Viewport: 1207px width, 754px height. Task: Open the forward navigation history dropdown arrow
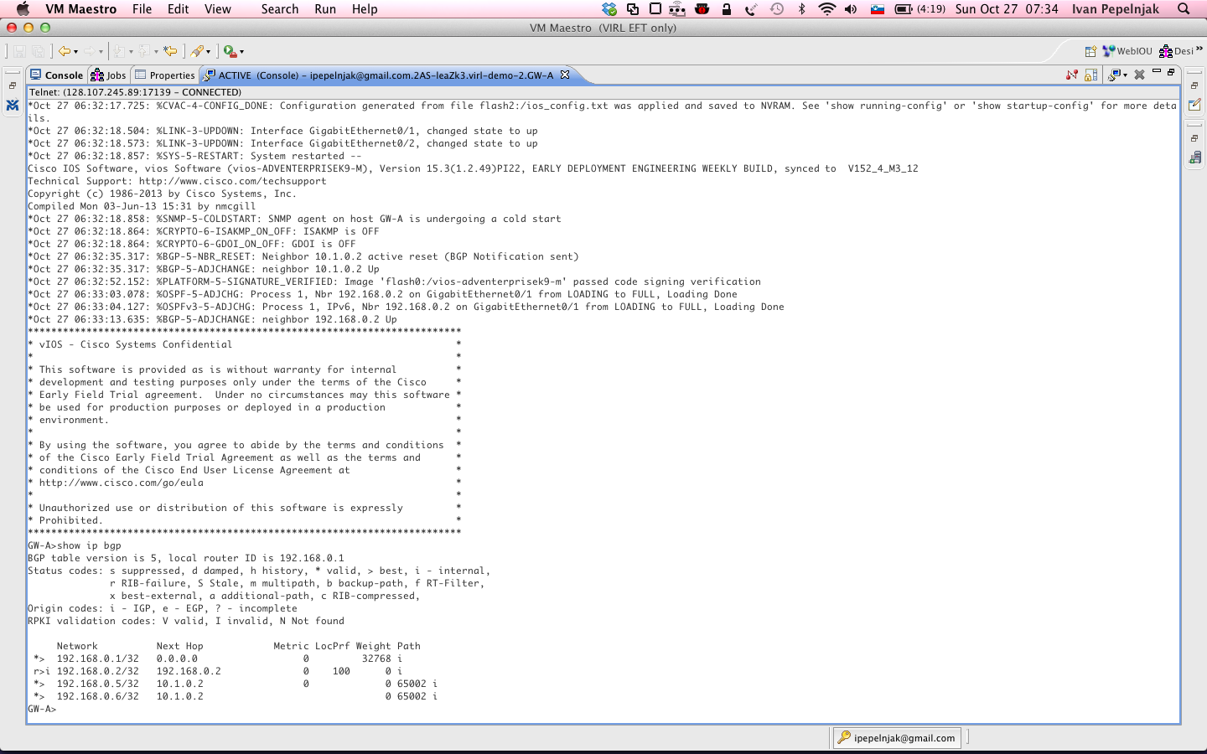pyautogui.click(x=101, y=52)
